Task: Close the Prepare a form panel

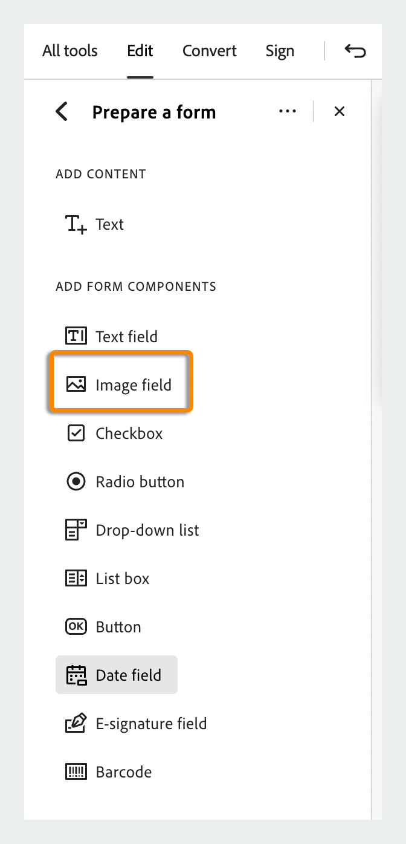Action: coord(340,111)
